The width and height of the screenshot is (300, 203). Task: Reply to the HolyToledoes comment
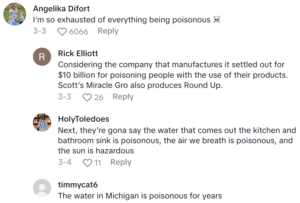click(121, 162)
